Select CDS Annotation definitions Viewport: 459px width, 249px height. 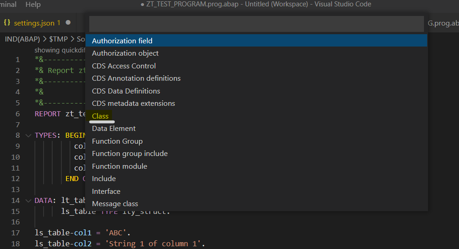(x=136, y=78)
